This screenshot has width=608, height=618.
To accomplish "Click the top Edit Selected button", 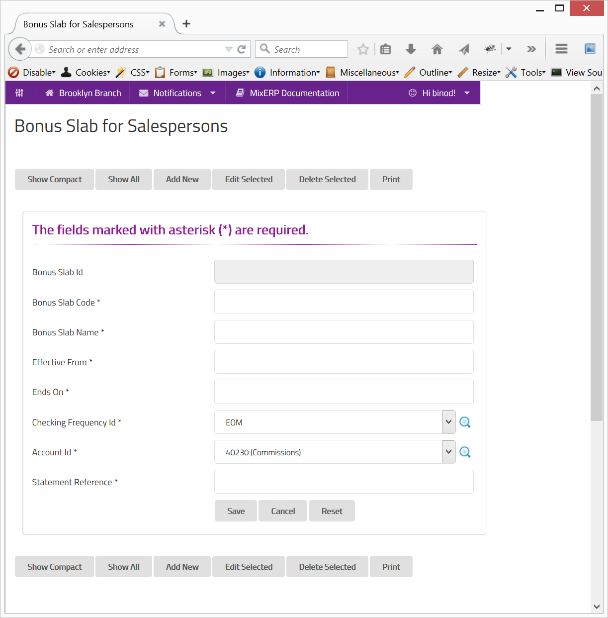I will click(x=249, y=179).
